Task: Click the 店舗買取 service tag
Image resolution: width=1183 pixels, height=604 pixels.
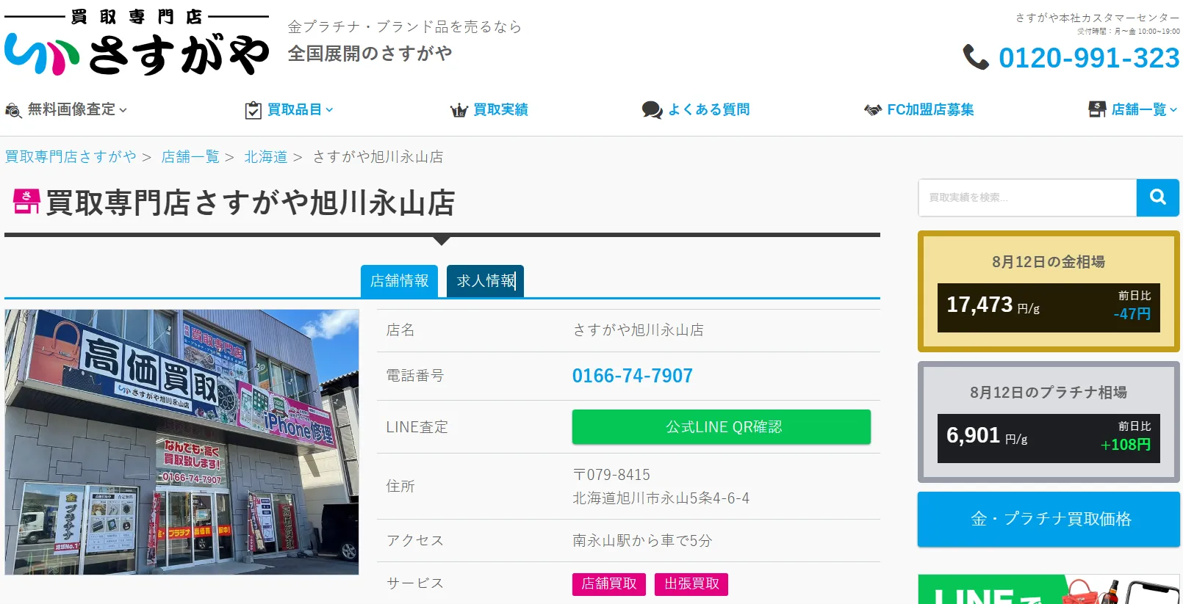Action: point(609,583)
